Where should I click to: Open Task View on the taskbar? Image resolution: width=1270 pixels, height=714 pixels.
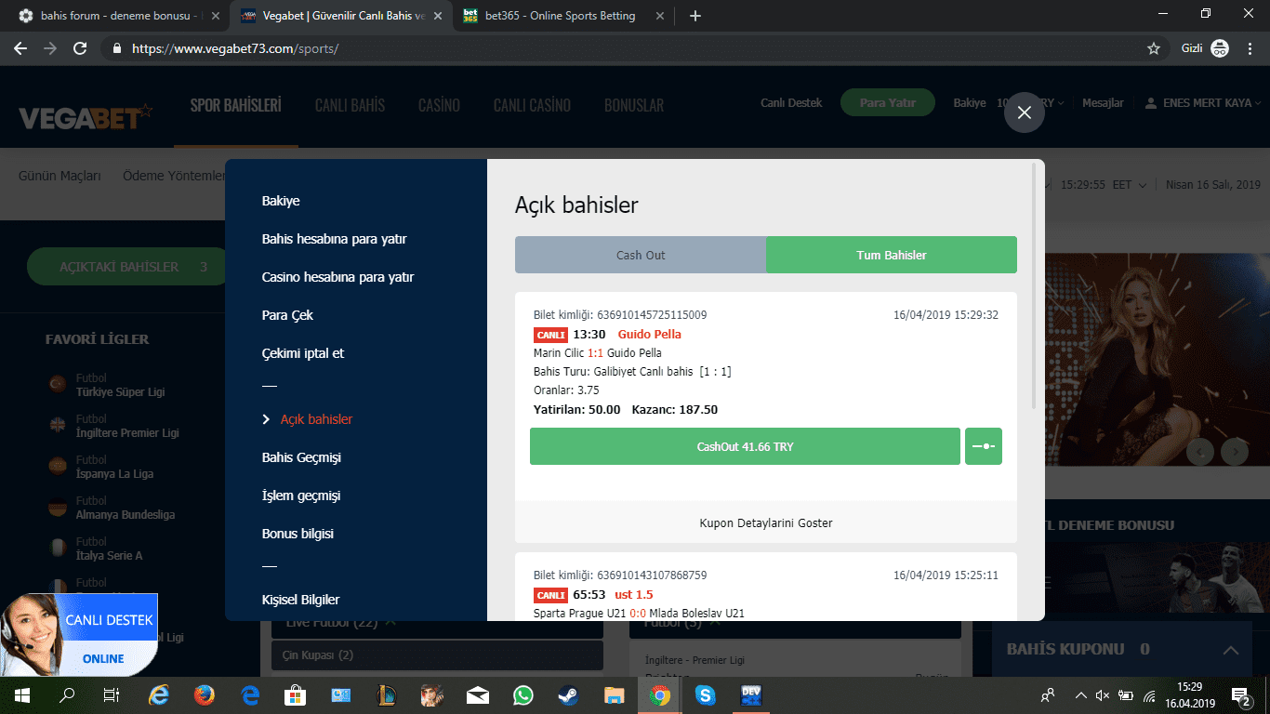(112, 694)
